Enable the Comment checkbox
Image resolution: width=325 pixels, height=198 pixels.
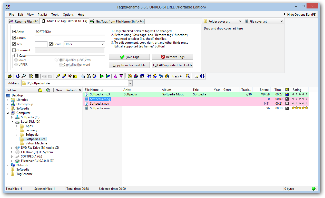pyautogui.click(x=14, y=50)
